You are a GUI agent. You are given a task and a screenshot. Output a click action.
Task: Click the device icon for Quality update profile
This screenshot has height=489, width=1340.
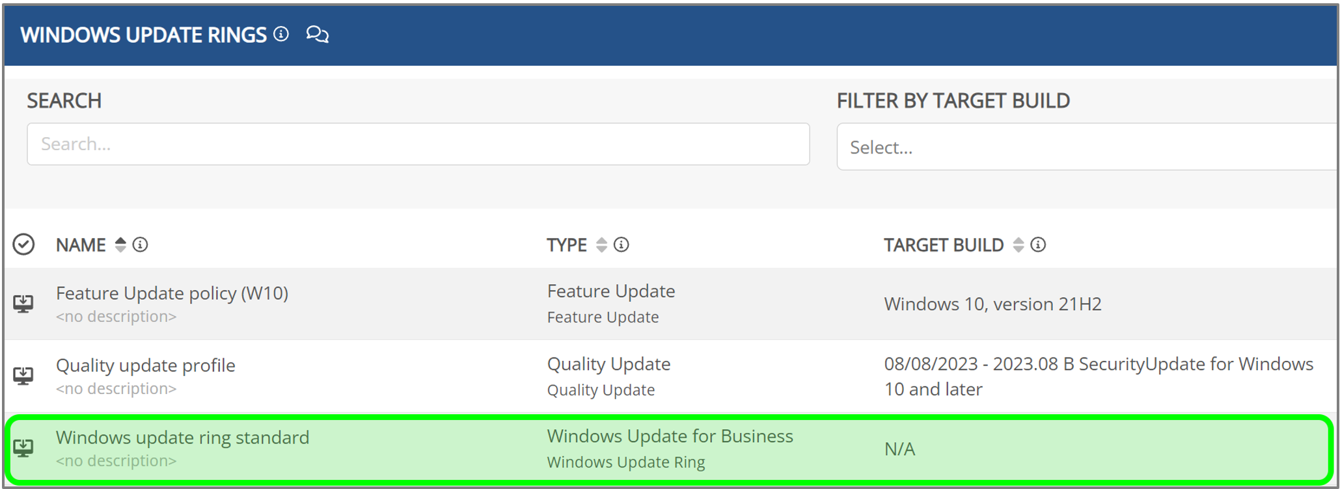23,376
